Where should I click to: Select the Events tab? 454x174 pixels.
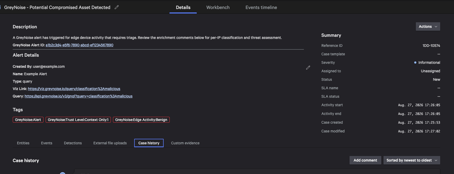point(47,143)
